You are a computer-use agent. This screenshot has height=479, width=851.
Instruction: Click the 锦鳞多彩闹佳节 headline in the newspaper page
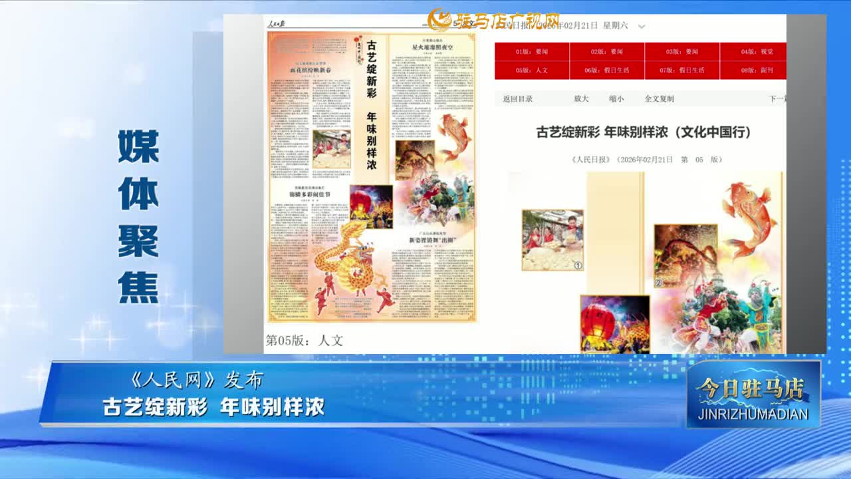pos(309,194)
